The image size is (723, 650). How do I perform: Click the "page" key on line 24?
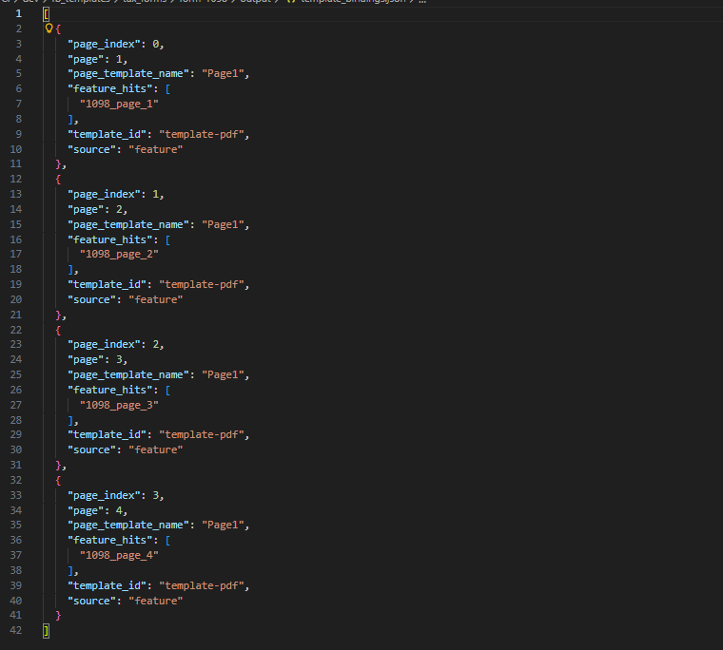click(x=86, y=360)
